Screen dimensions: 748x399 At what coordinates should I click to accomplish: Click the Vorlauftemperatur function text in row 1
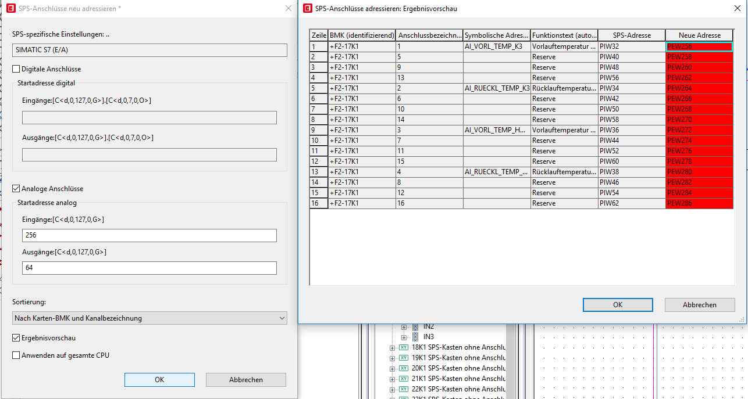pyautogui.click(x=564, y=46)
